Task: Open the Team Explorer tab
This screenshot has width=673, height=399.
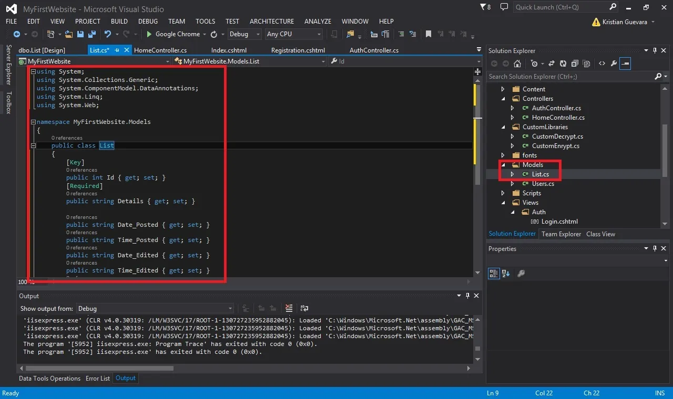Action: [x=561, y=234]
